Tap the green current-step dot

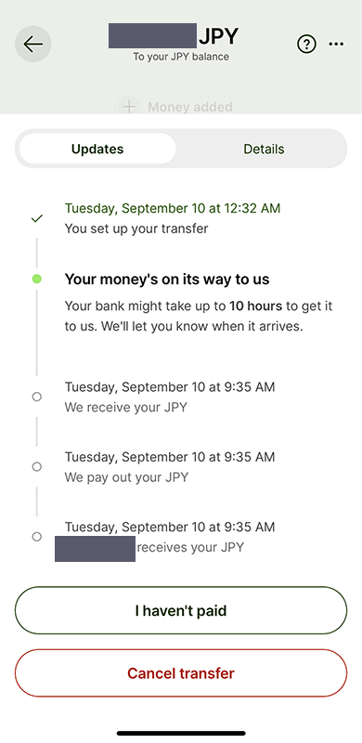click(x=36, y=280)
